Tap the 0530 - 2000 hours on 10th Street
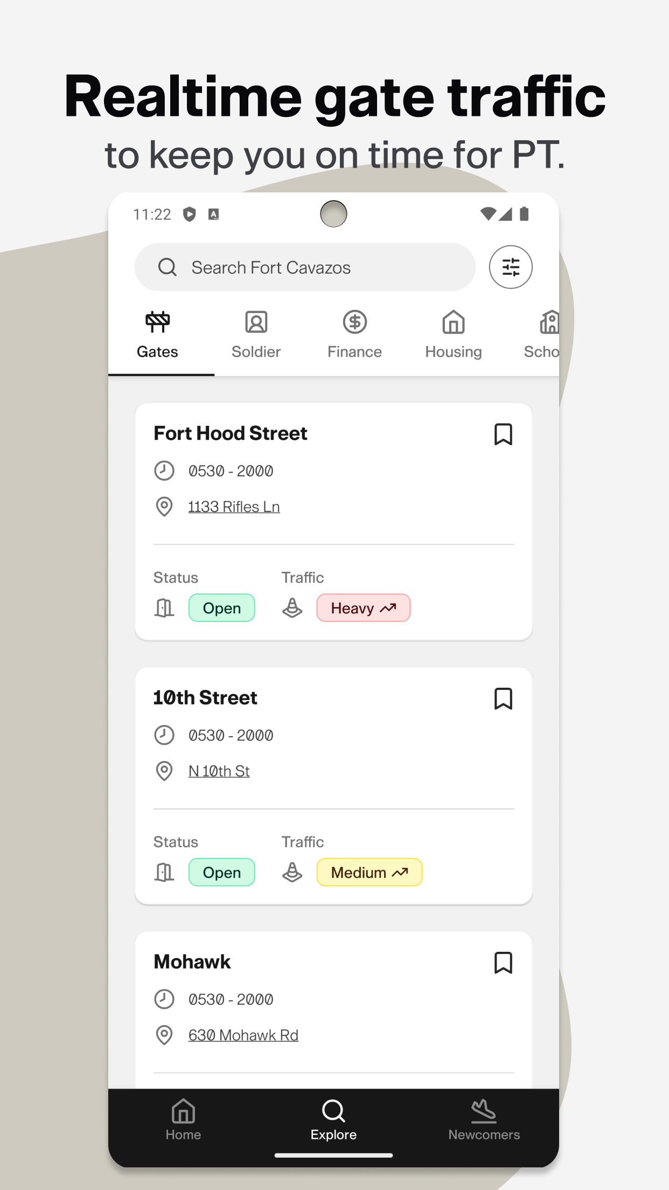Viewport: 669px width, 1190px height. [x=231, y=736]
